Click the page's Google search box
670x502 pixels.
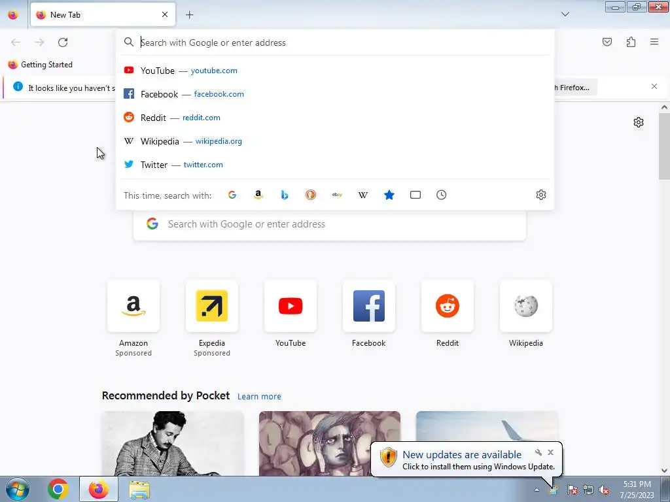330,225
